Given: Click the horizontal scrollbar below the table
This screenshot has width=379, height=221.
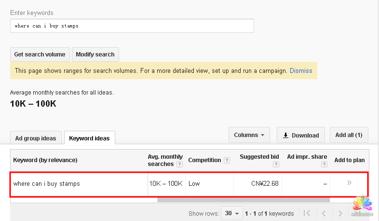Looking at the screenshot, I should click(241, 199).
